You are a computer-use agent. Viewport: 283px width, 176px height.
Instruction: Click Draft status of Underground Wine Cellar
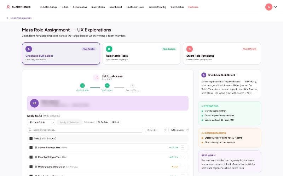pyautogui.click(x=175, y=167)
